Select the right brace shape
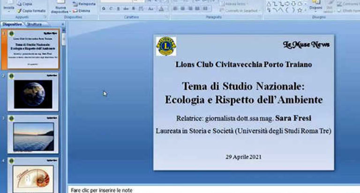The height and width of the screenshot is (193, 360). [x=293, y=10]
